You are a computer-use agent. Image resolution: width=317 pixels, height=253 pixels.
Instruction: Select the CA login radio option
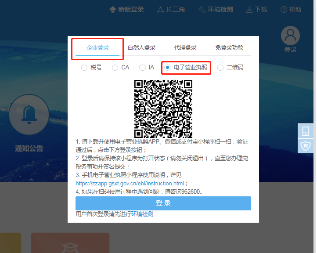tap(115, 68)
